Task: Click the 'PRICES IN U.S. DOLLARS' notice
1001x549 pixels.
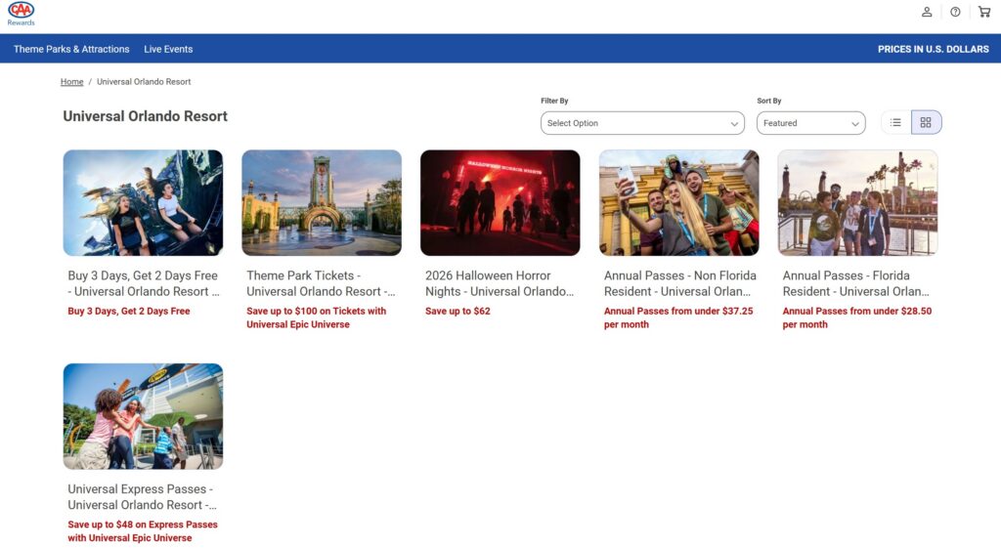Action: point(933,49)
